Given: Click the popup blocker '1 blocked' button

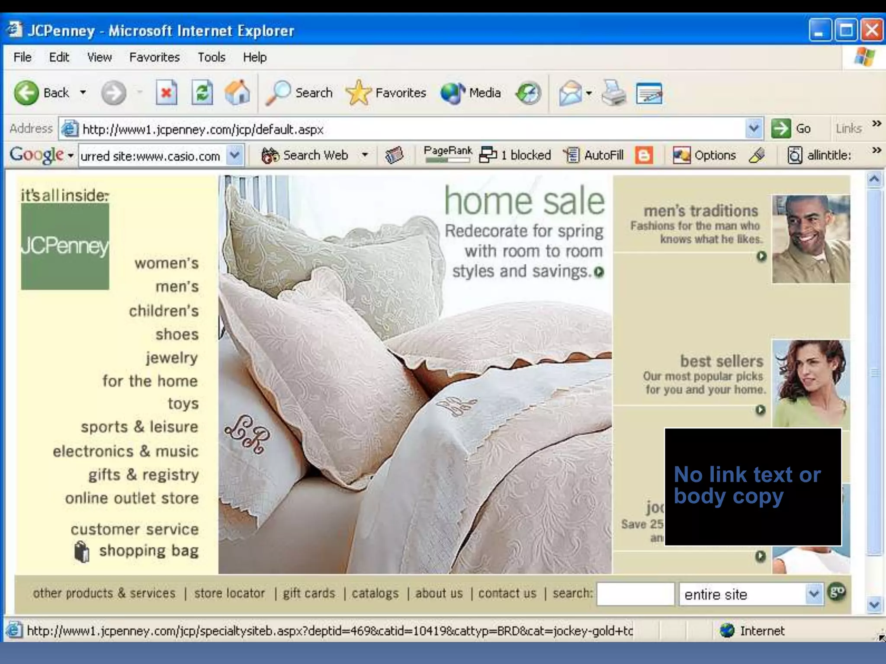Looking at the screenshot, I should point(515,155).
